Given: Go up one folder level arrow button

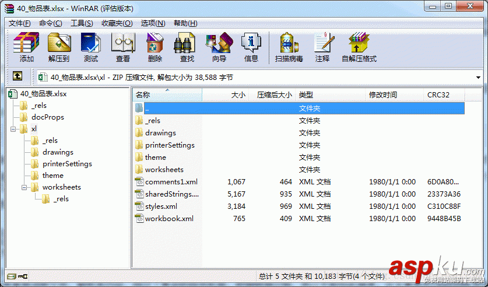Looking at the screenshot, I should 17,76.
